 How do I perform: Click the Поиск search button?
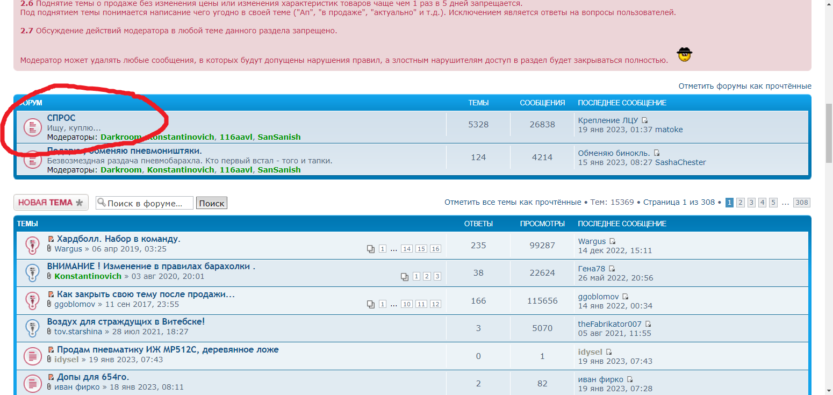click(x=211, y=203)
